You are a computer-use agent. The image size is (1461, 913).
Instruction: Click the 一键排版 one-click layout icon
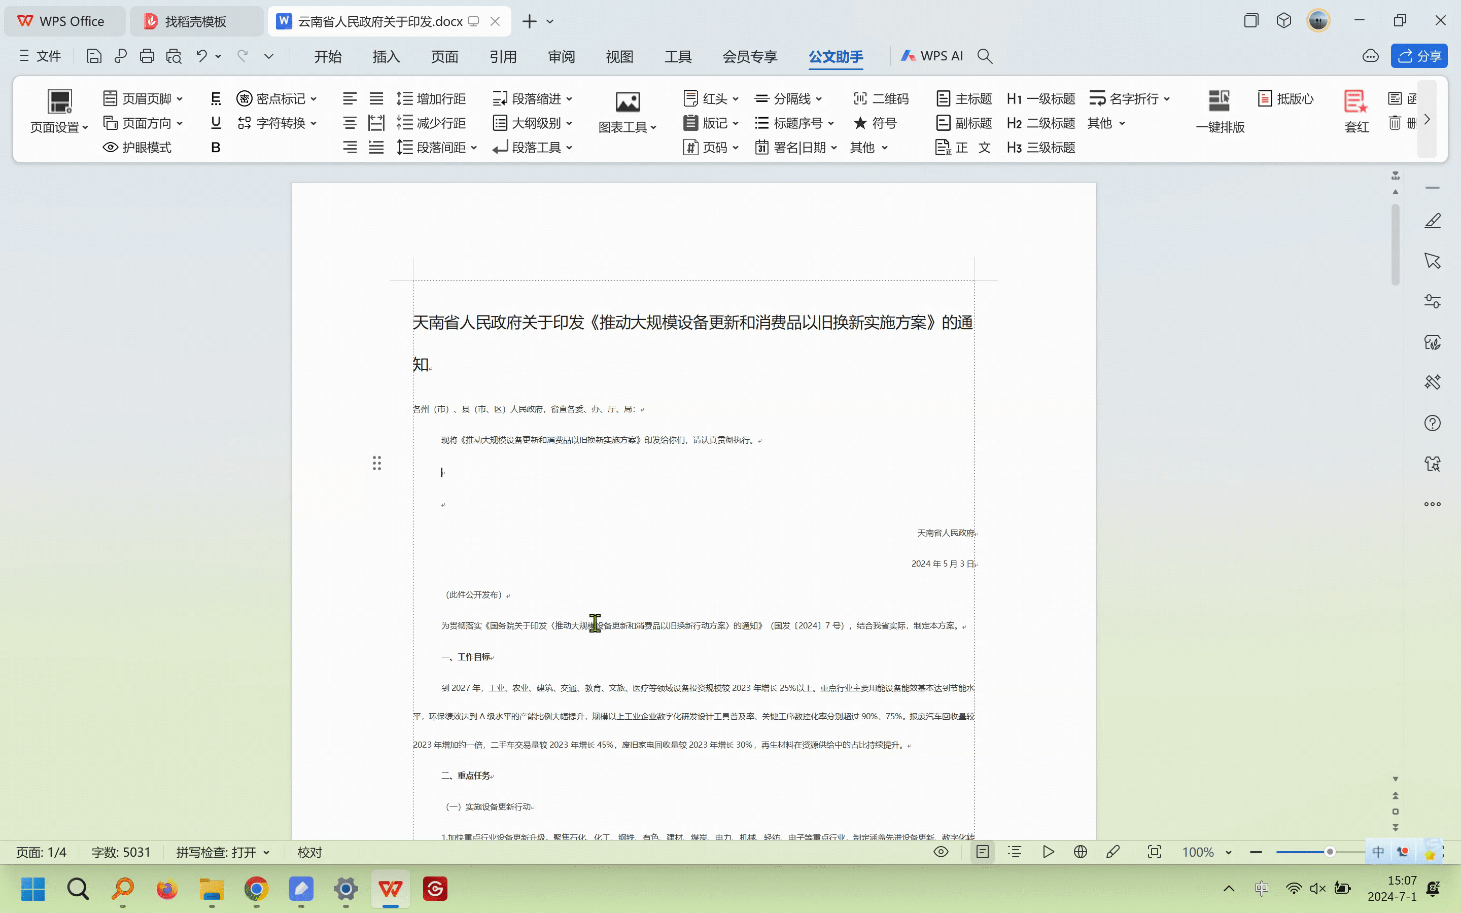pyautogui.click(x=1220, y=101)
